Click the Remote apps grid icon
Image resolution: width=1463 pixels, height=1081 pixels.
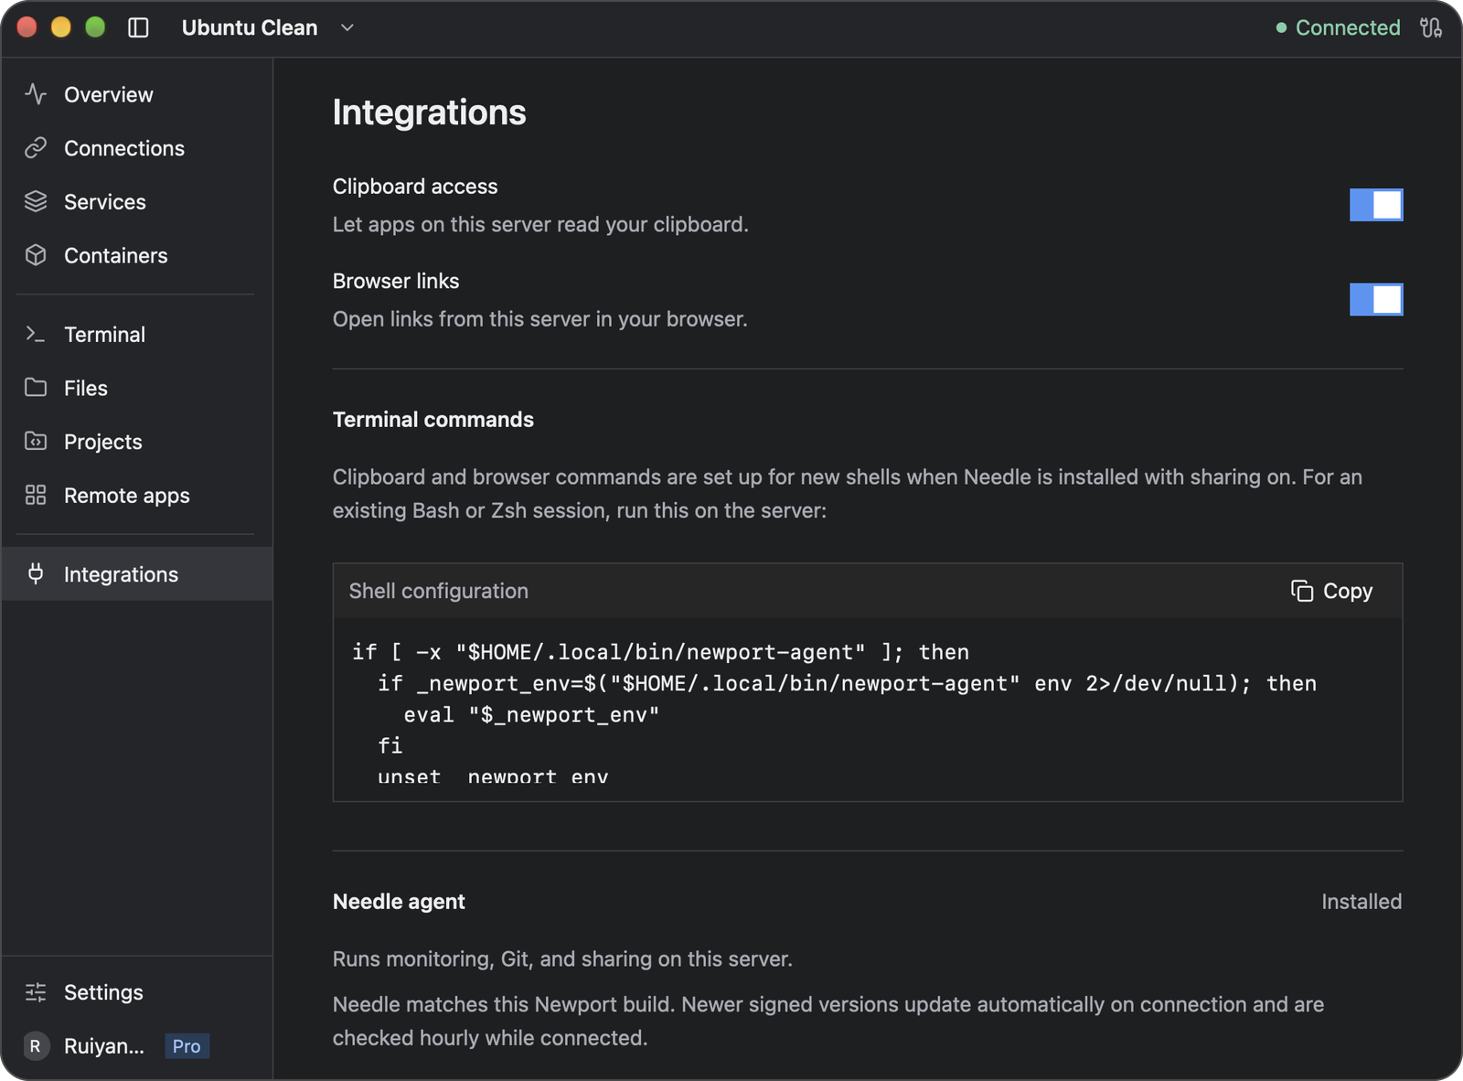pyautogui.click(x=36, y=495)
